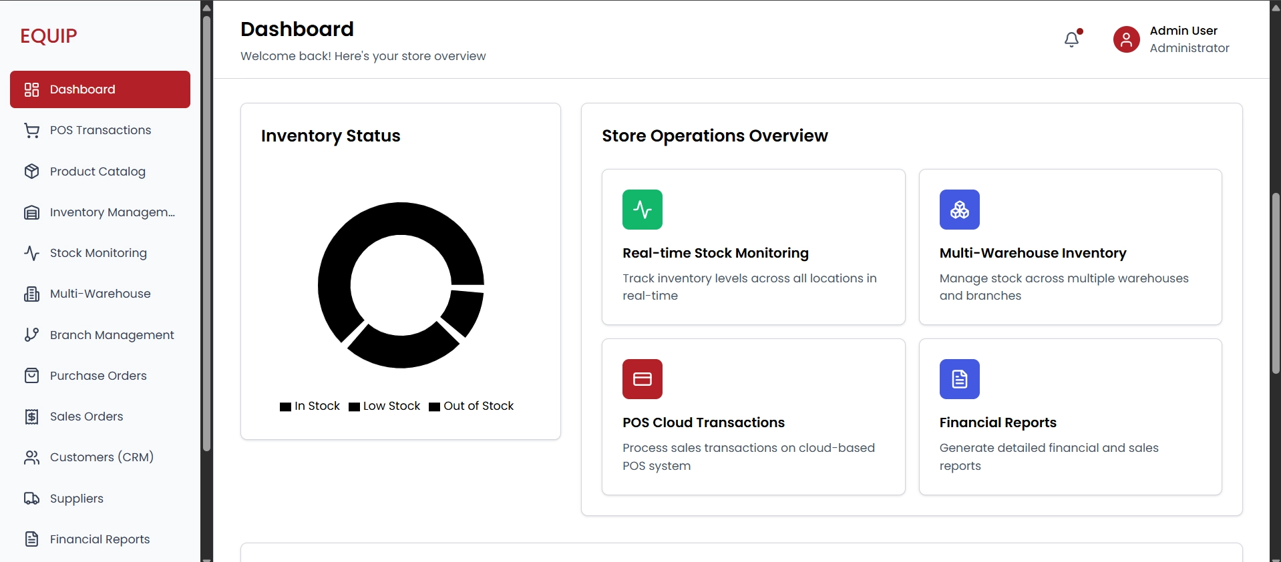Viewport: 1281px width, 562px height.
Task: Click the shopping cart icon for POS Transactions
Action: (x=31, y=131)
